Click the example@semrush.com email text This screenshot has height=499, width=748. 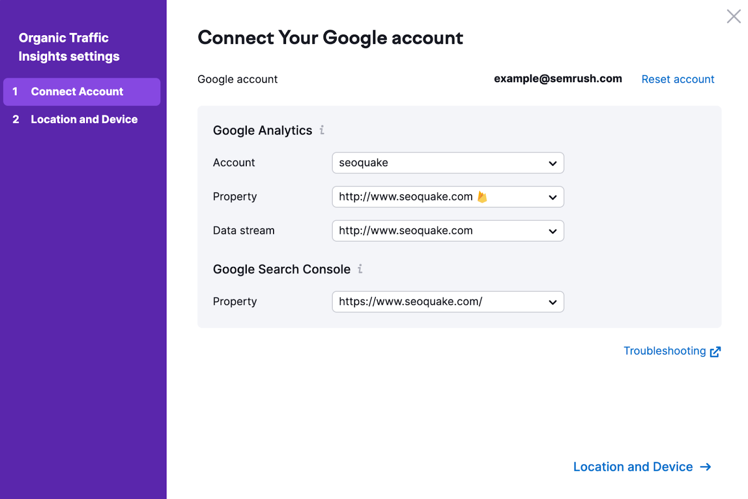tap(558, 79)
